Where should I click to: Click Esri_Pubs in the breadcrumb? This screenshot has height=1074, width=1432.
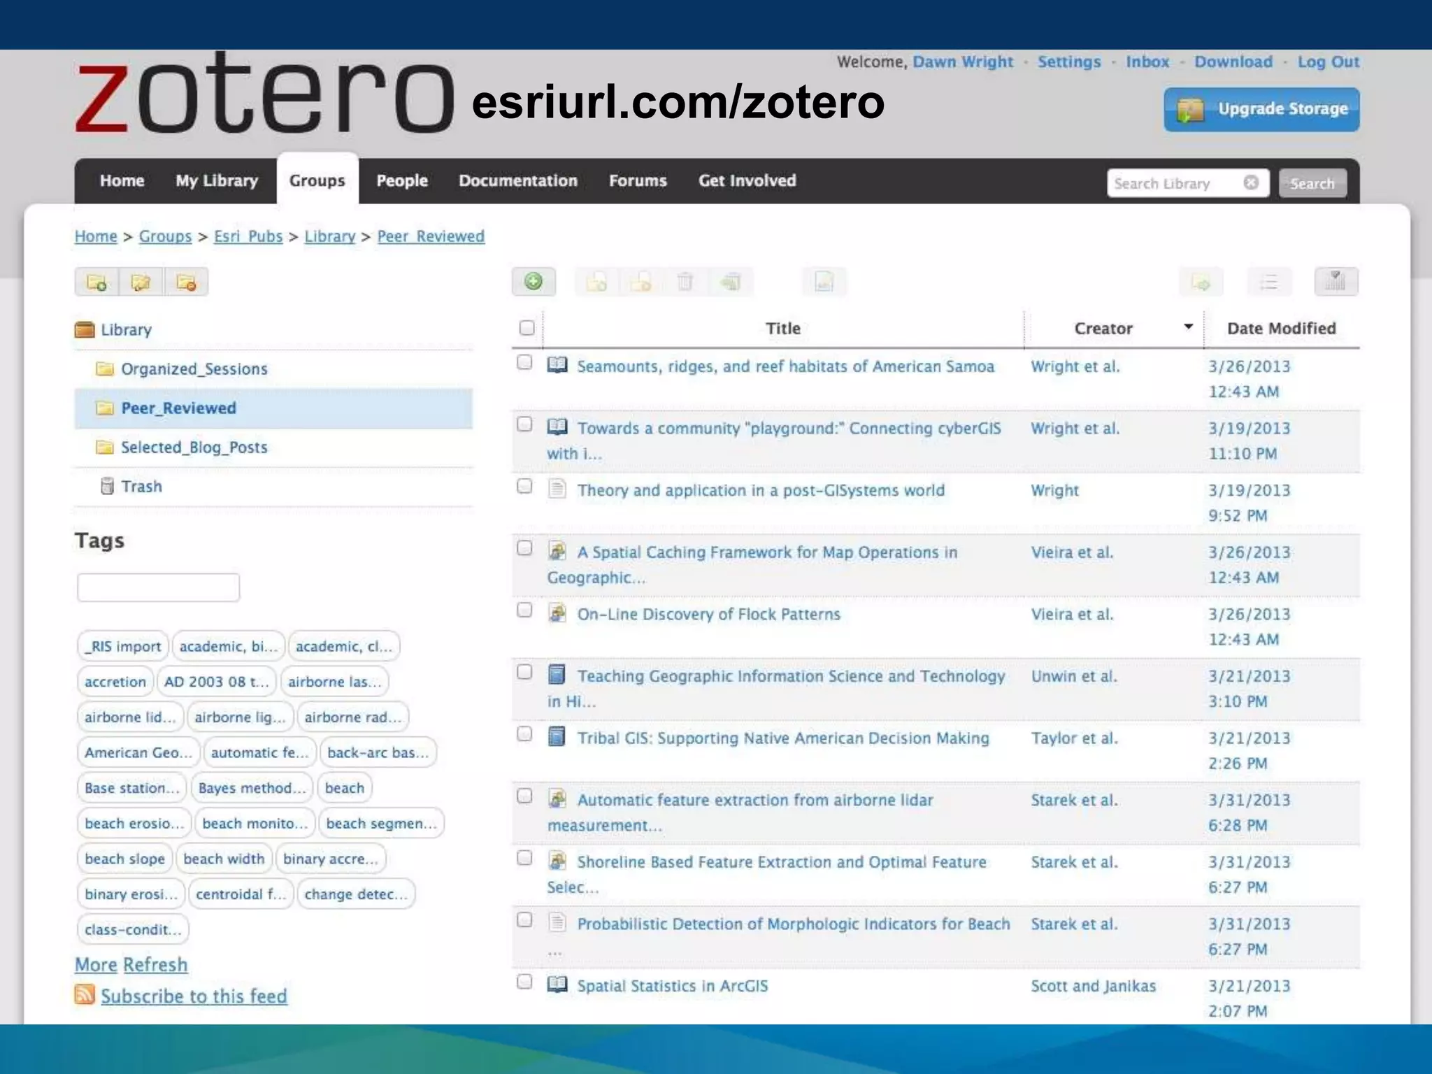click(248, 236)
